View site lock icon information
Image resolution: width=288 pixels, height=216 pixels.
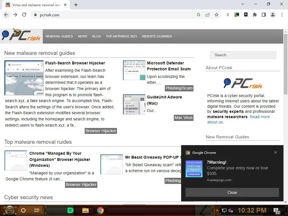[35, 15]
